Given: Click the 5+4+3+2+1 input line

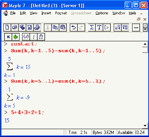Looking at the screenshot, I should [x=27, y=113].
